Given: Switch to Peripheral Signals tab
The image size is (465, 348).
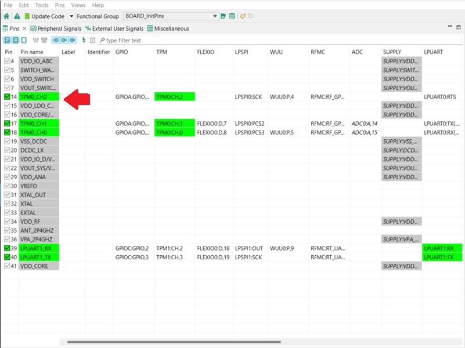Looking at the screenshot, I should click(x=56, y=28).
